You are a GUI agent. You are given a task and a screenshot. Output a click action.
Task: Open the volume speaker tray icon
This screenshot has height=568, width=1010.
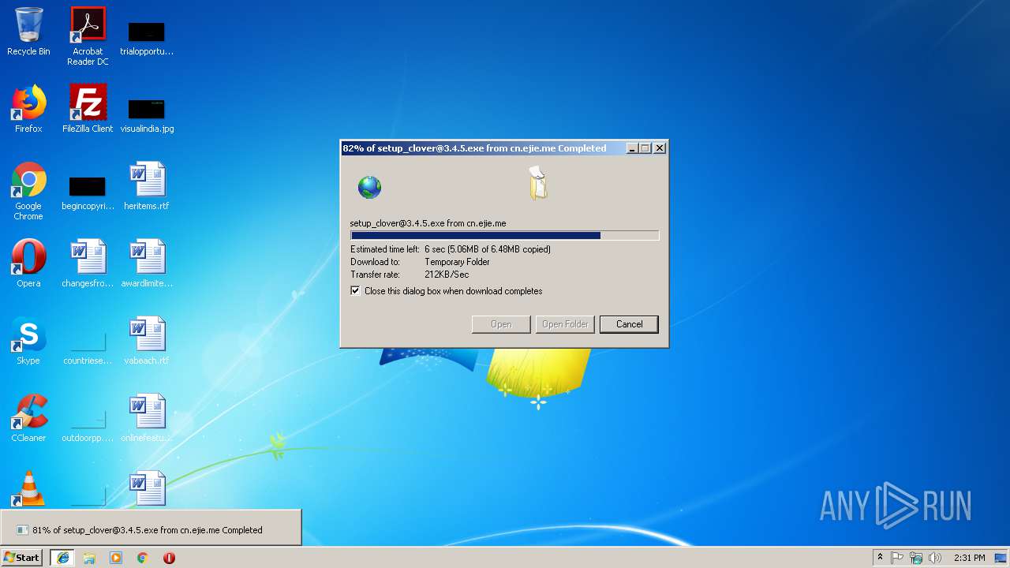[x=935, y=558]
